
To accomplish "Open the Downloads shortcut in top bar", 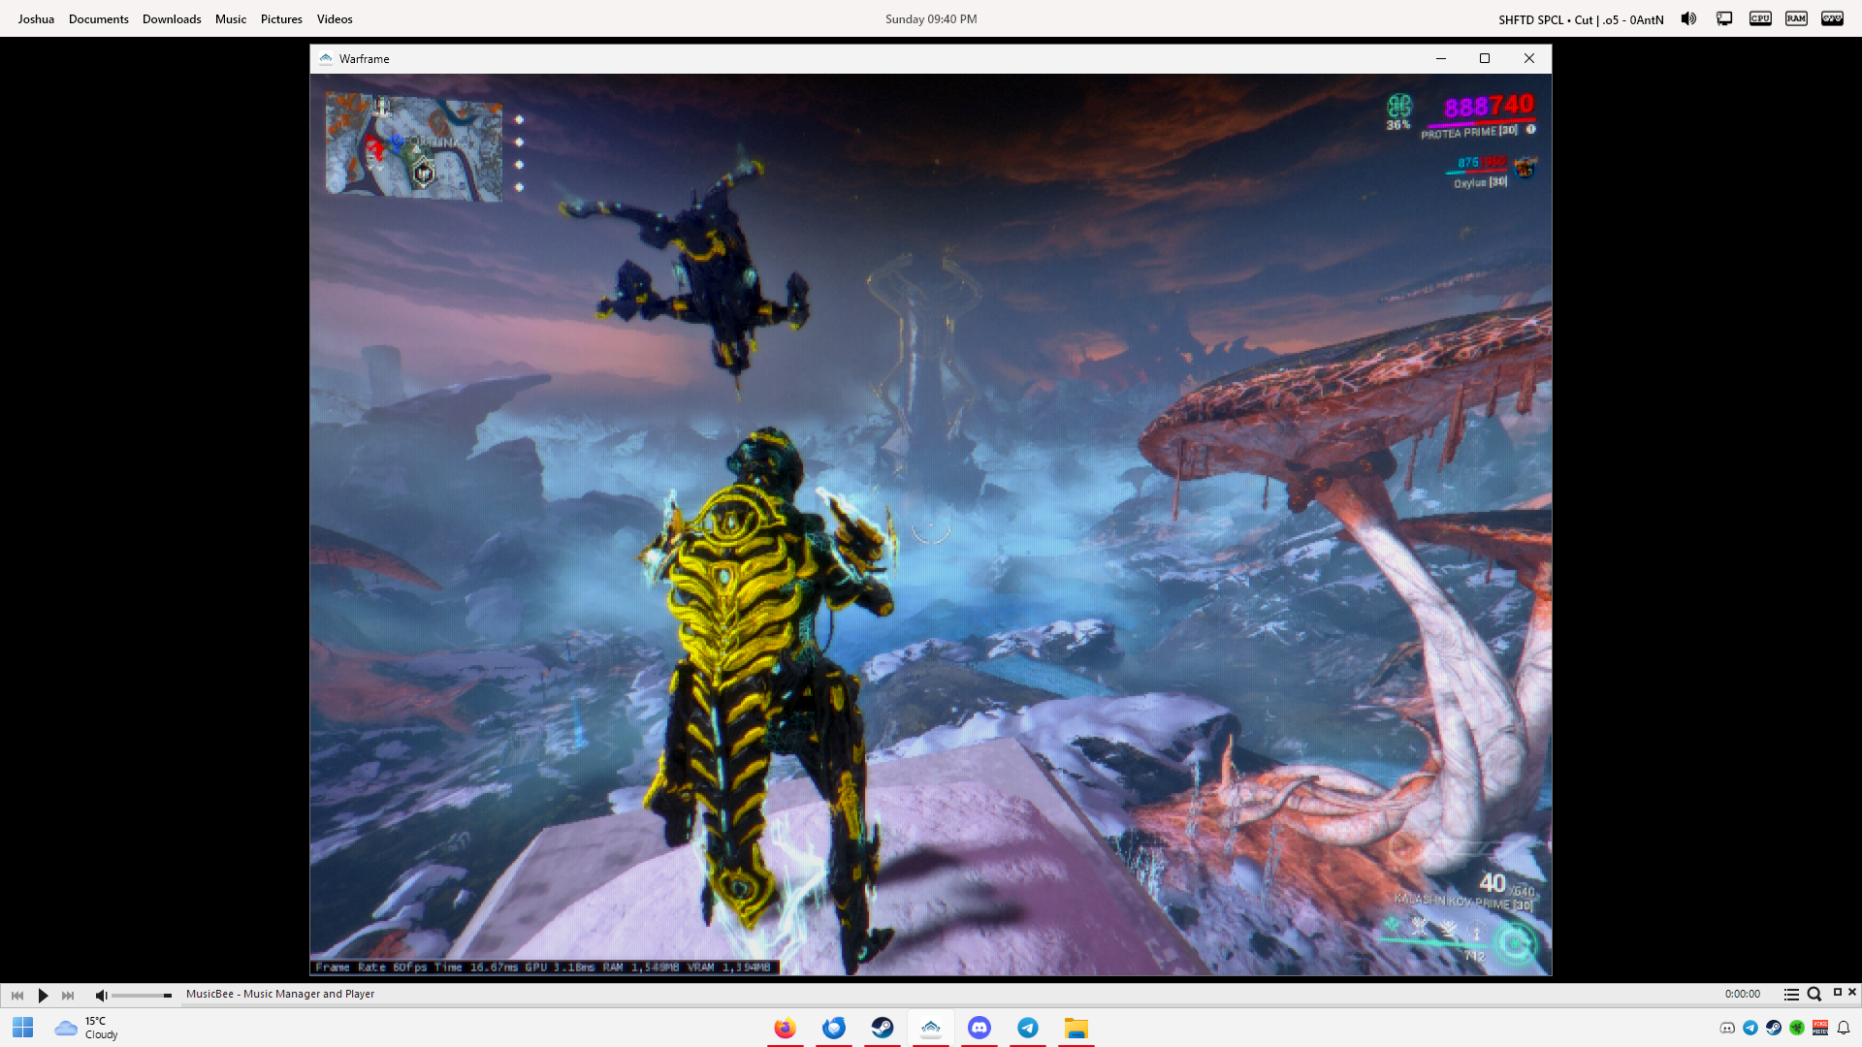I will tap(172, 19).
